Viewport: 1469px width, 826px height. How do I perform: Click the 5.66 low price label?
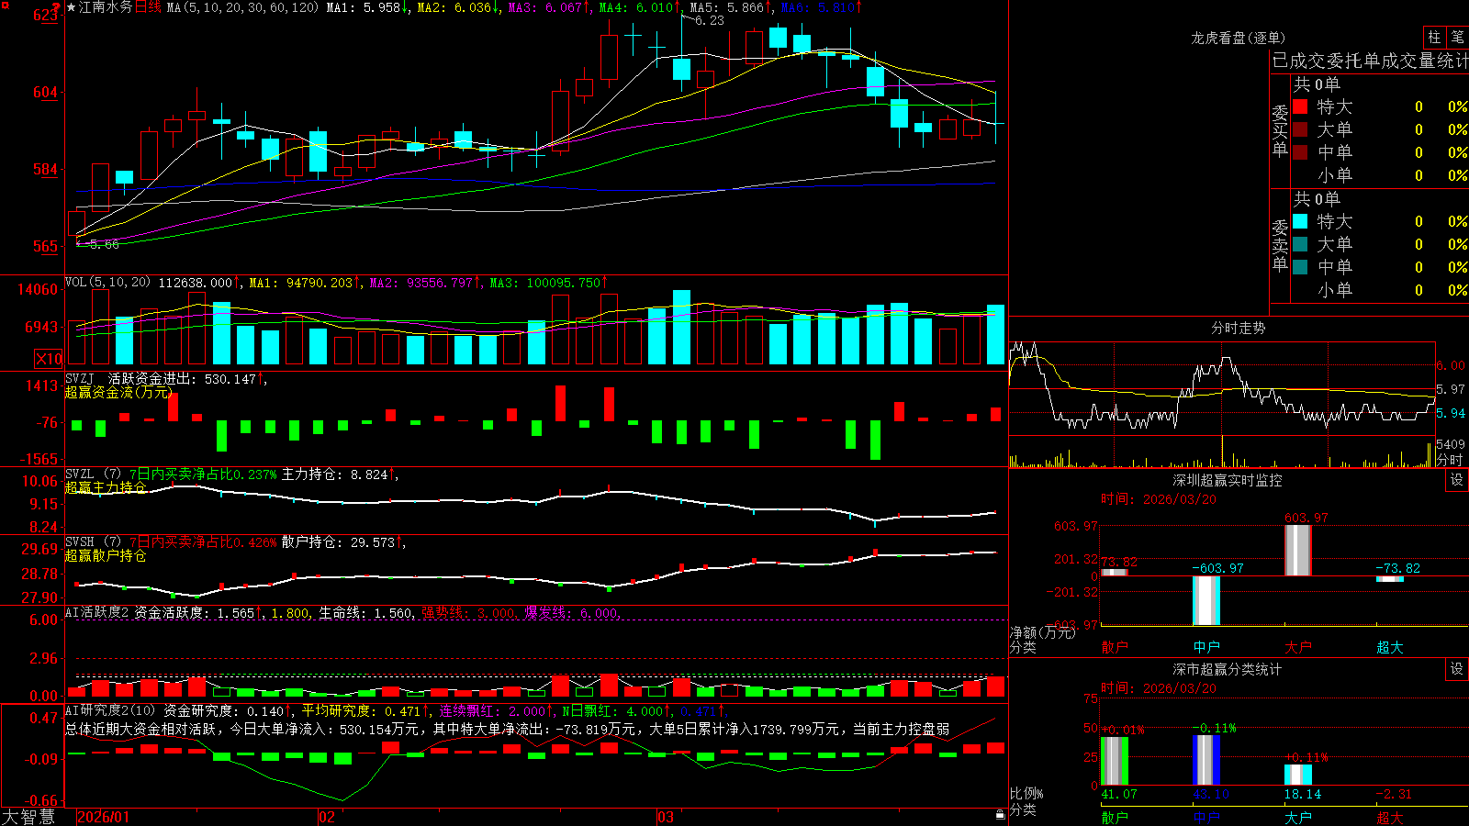104,244
